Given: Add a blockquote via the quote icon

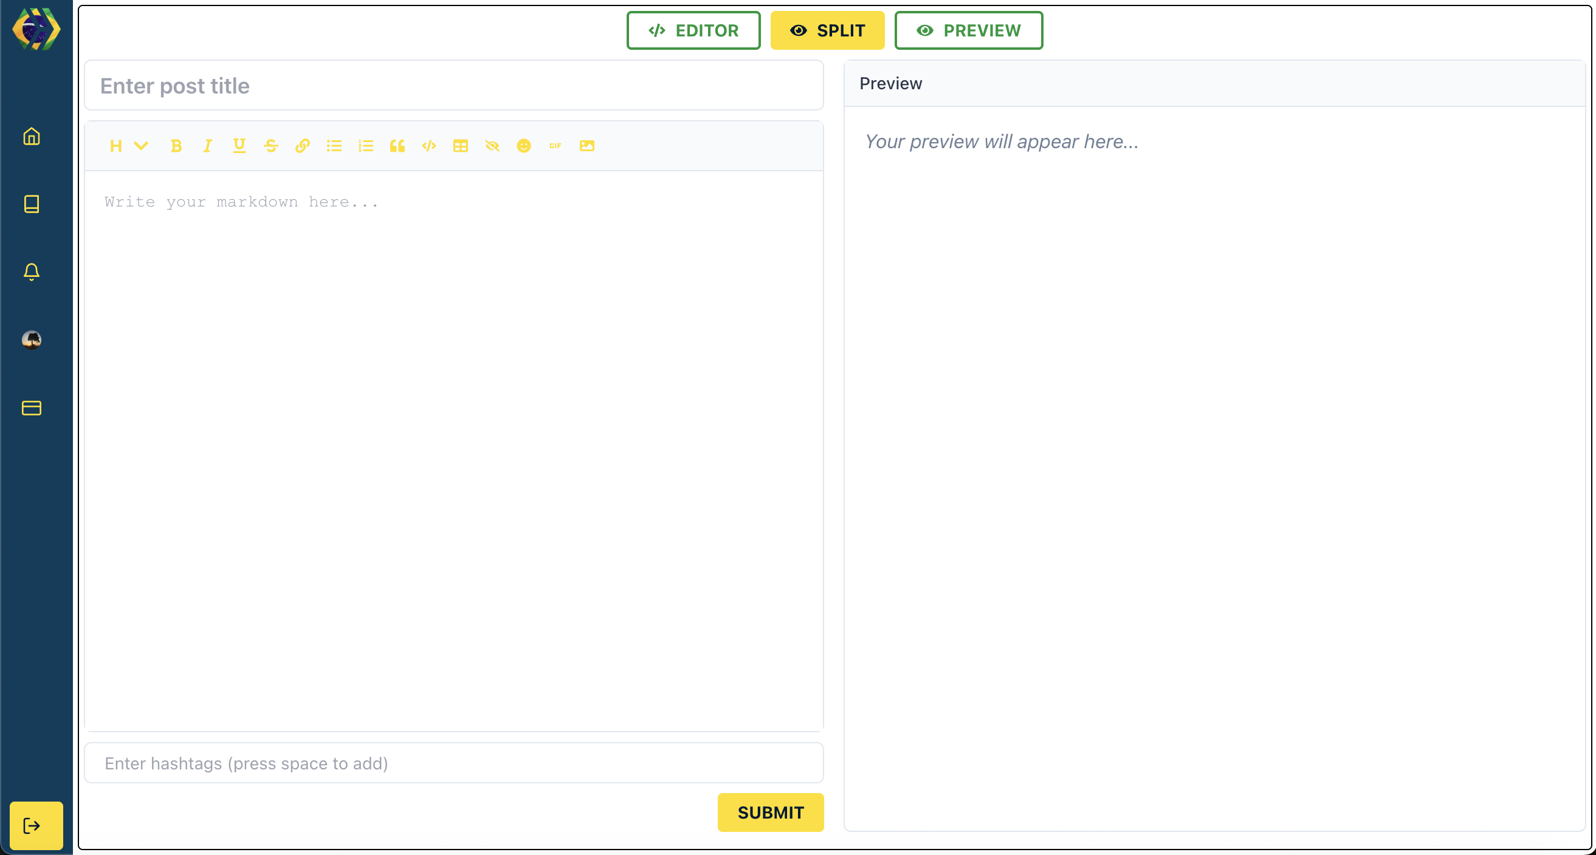Looking at the screenshot, I should pos(397,146).
